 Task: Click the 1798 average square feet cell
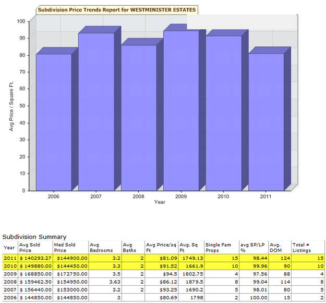[x=191, y=298]
